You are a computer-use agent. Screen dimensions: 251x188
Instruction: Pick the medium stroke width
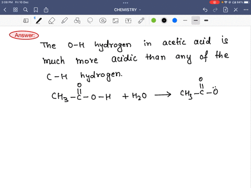[x=196, y=20]
